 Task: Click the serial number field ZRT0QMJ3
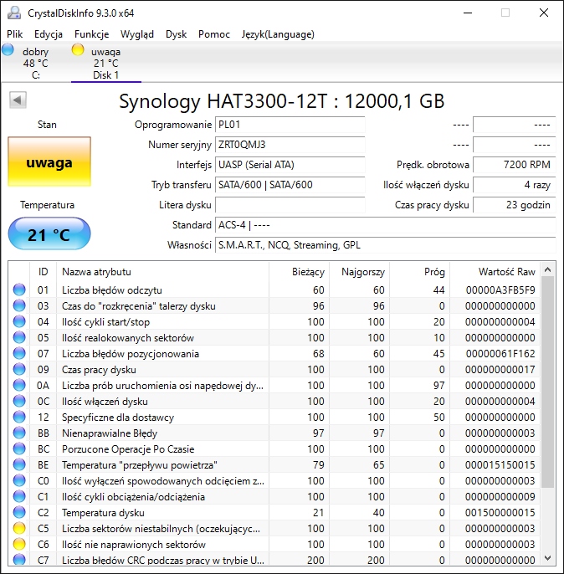[x=290, y=145]
